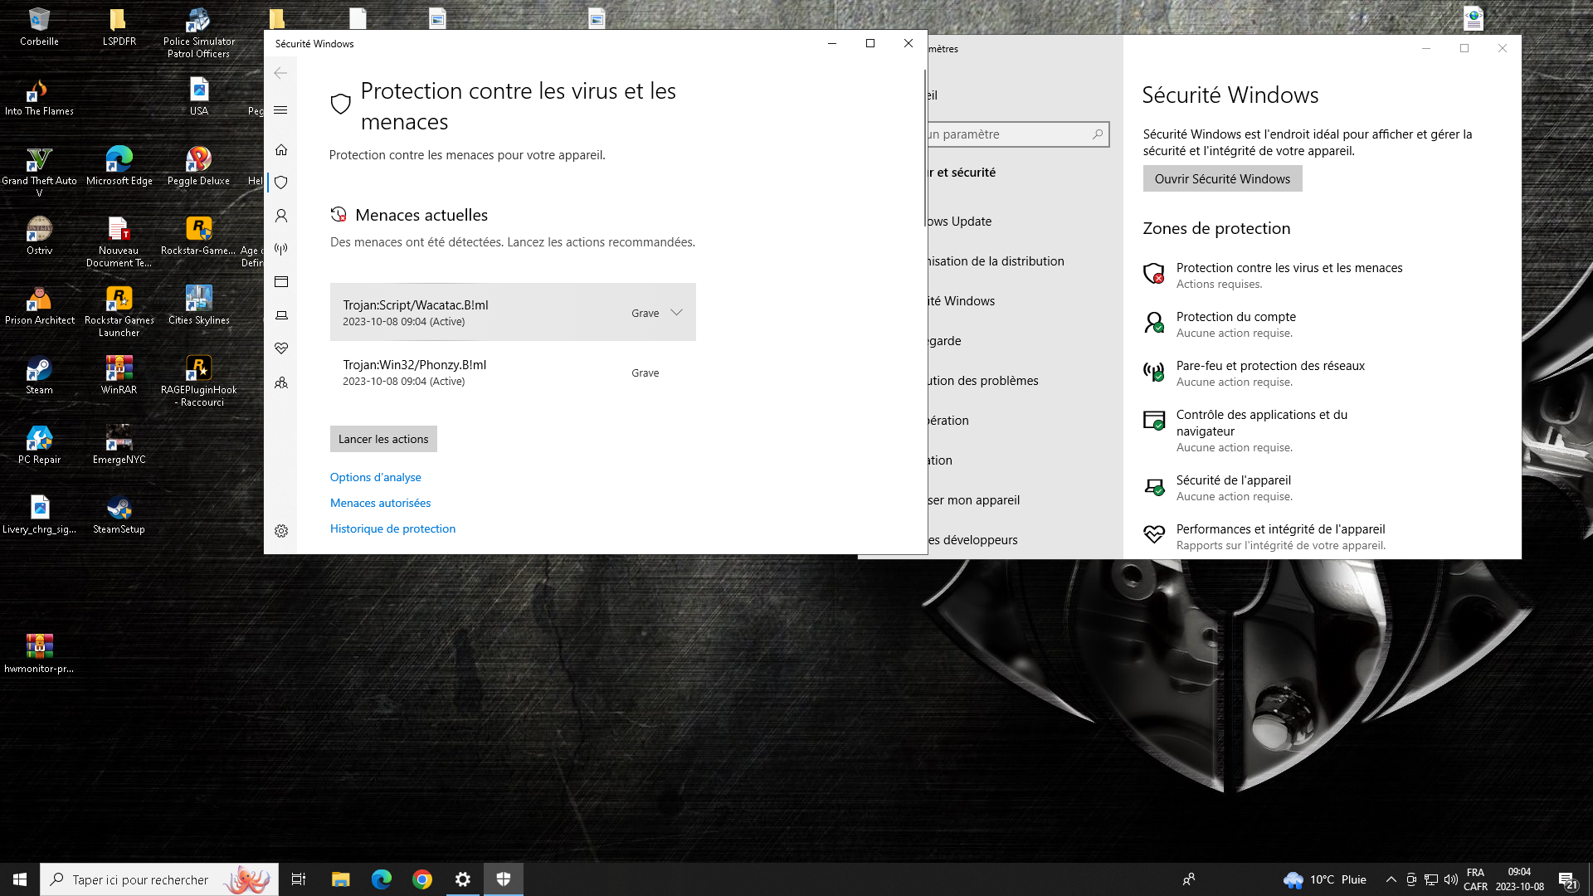The image size is (1593, 896).
Task: Open the Home icon in Security sidebar
Action: coord(281,150)
